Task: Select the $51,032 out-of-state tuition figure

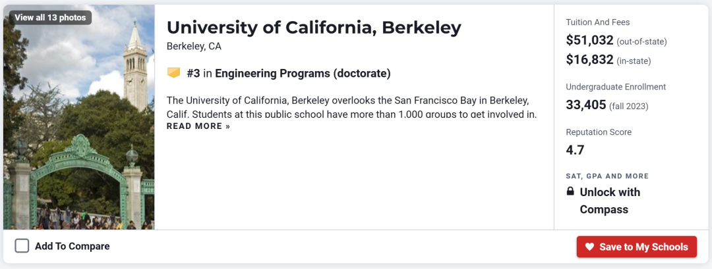Action: click(589, 41)
